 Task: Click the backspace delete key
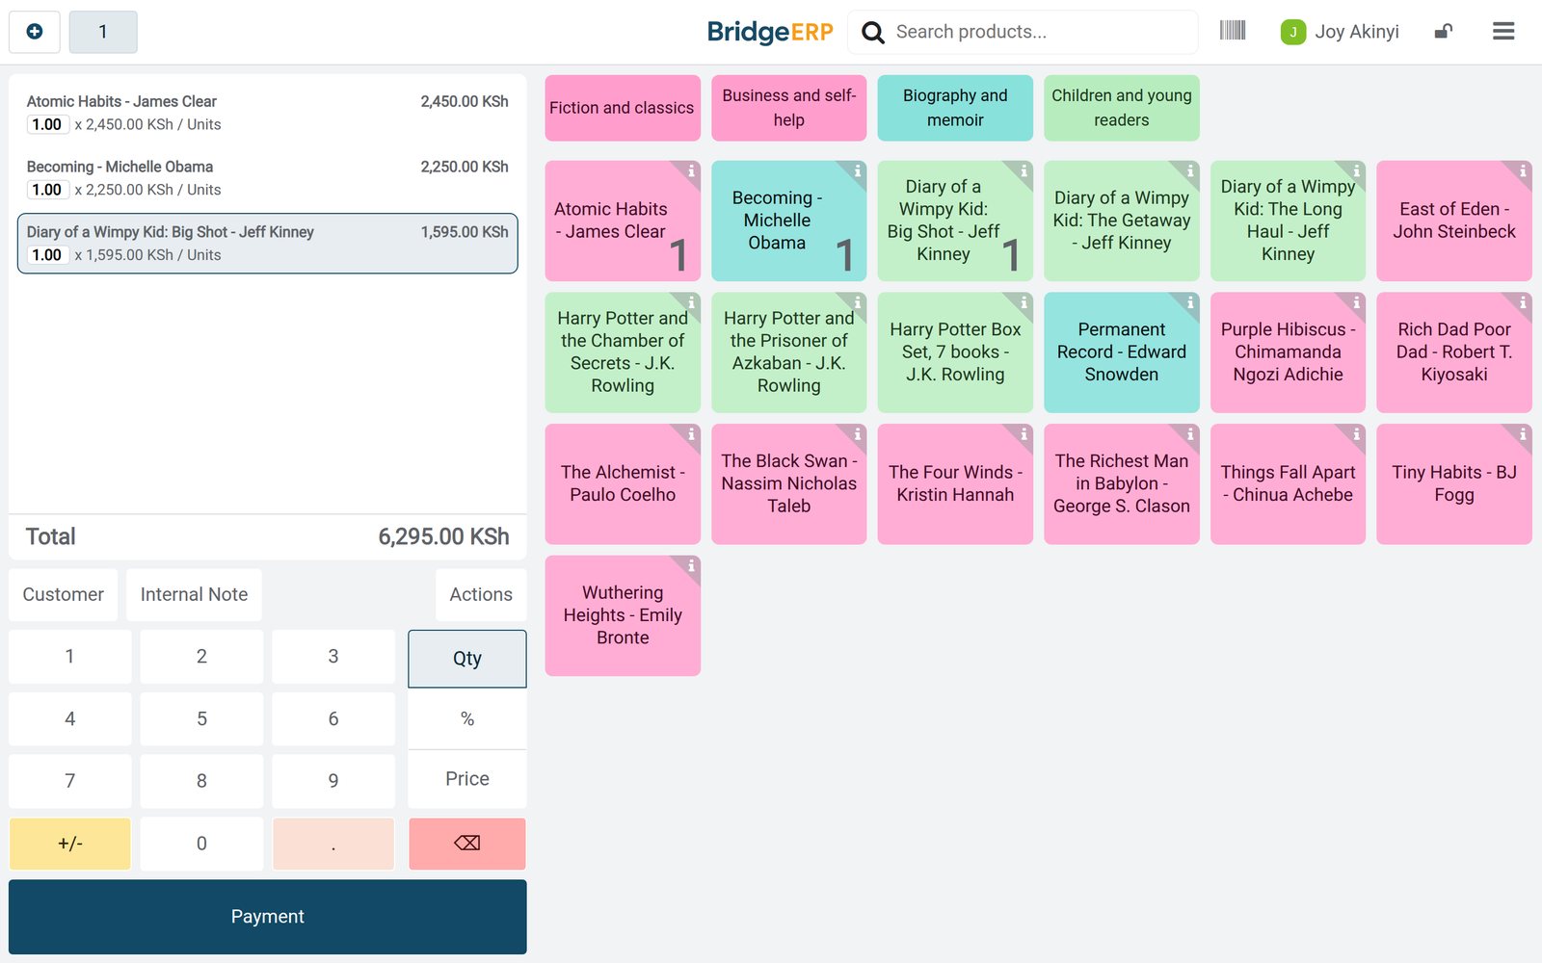pyautogui.click(x=467, y=844)
